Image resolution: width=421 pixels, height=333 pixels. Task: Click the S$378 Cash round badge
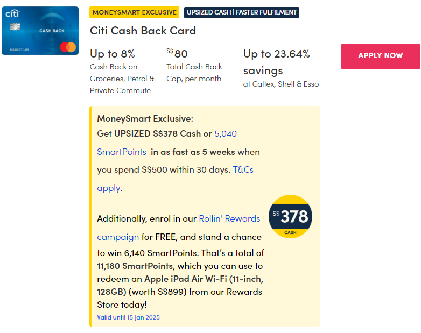290,216
